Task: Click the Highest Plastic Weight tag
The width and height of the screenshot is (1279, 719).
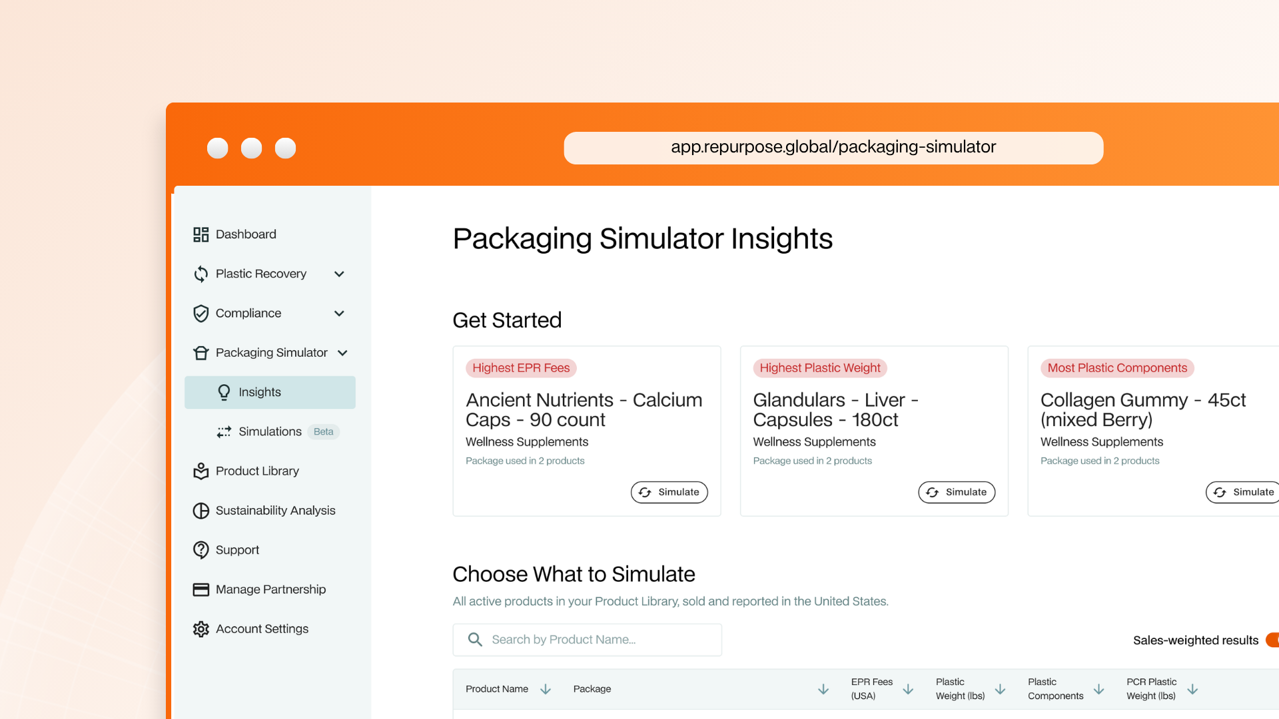Action: pyautogui.click(x=820, y=368)
